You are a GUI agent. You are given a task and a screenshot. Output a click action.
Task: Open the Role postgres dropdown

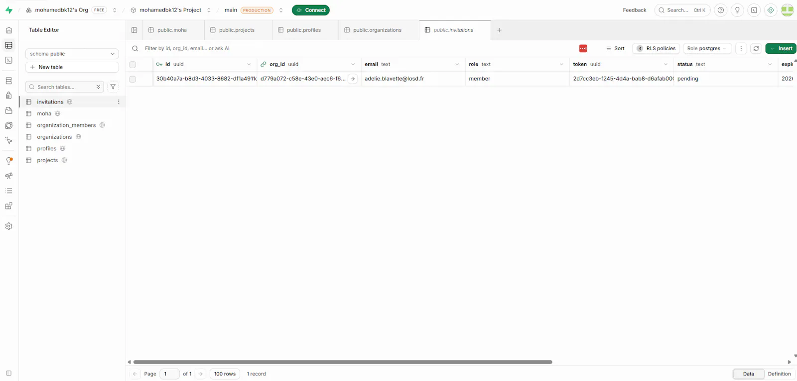(x=707, y=48)
